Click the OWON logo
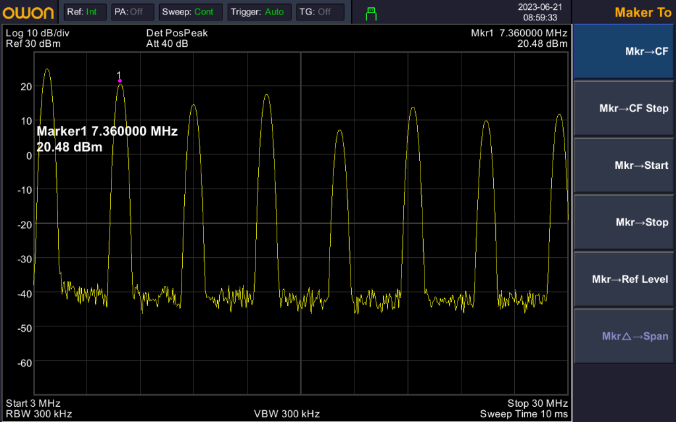Screen dimensions: 676x422 point(28,12)
